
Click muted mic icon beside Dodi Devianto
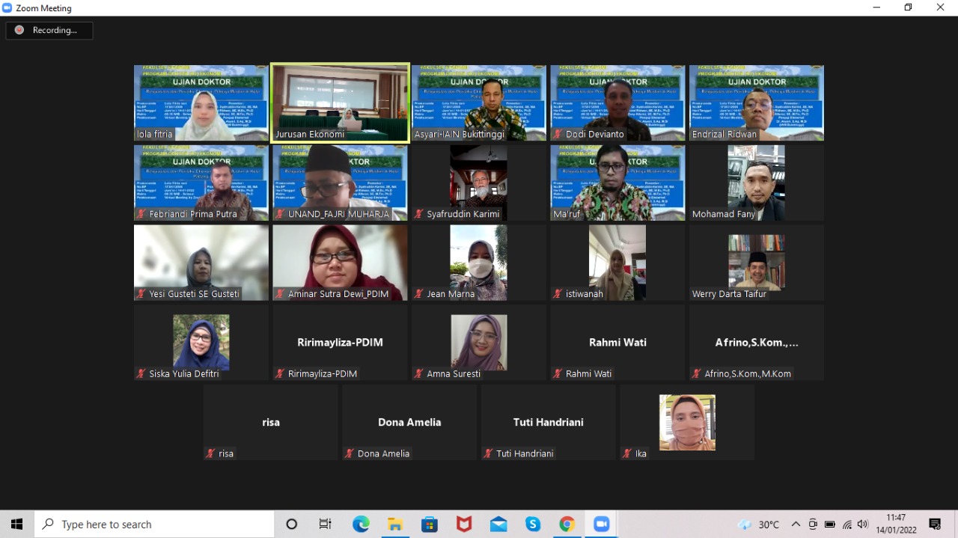pos(558,135)
